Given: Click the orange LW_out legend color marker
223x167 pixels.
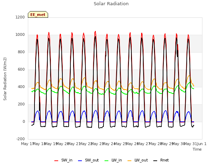Looking at the screenshot, I should [130, 161].
